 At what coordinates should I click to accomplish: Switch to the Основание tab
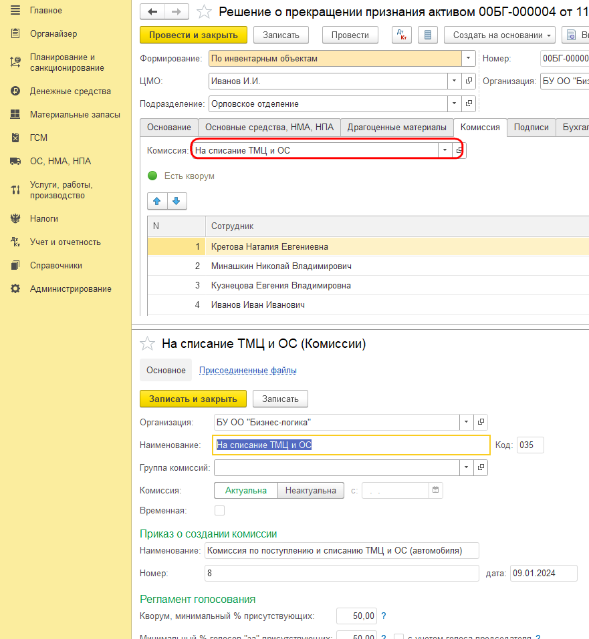tap(169, 127)
